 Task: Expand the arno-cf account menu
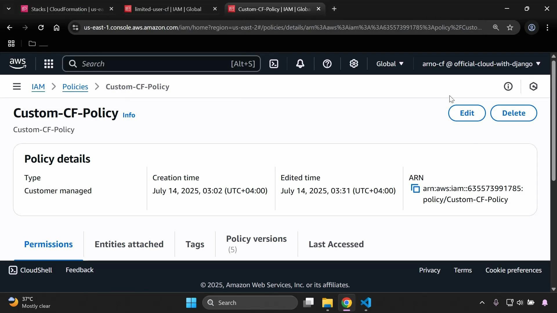point(481,64)
